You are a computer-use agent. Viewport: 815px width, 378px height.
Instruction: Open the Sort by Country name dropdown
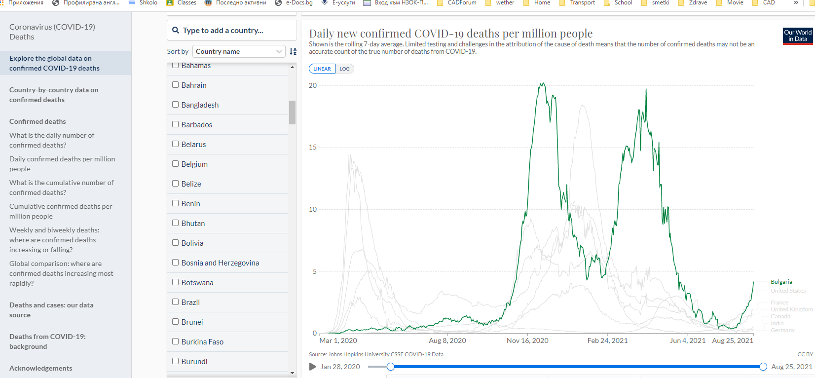tap(239, 51)
